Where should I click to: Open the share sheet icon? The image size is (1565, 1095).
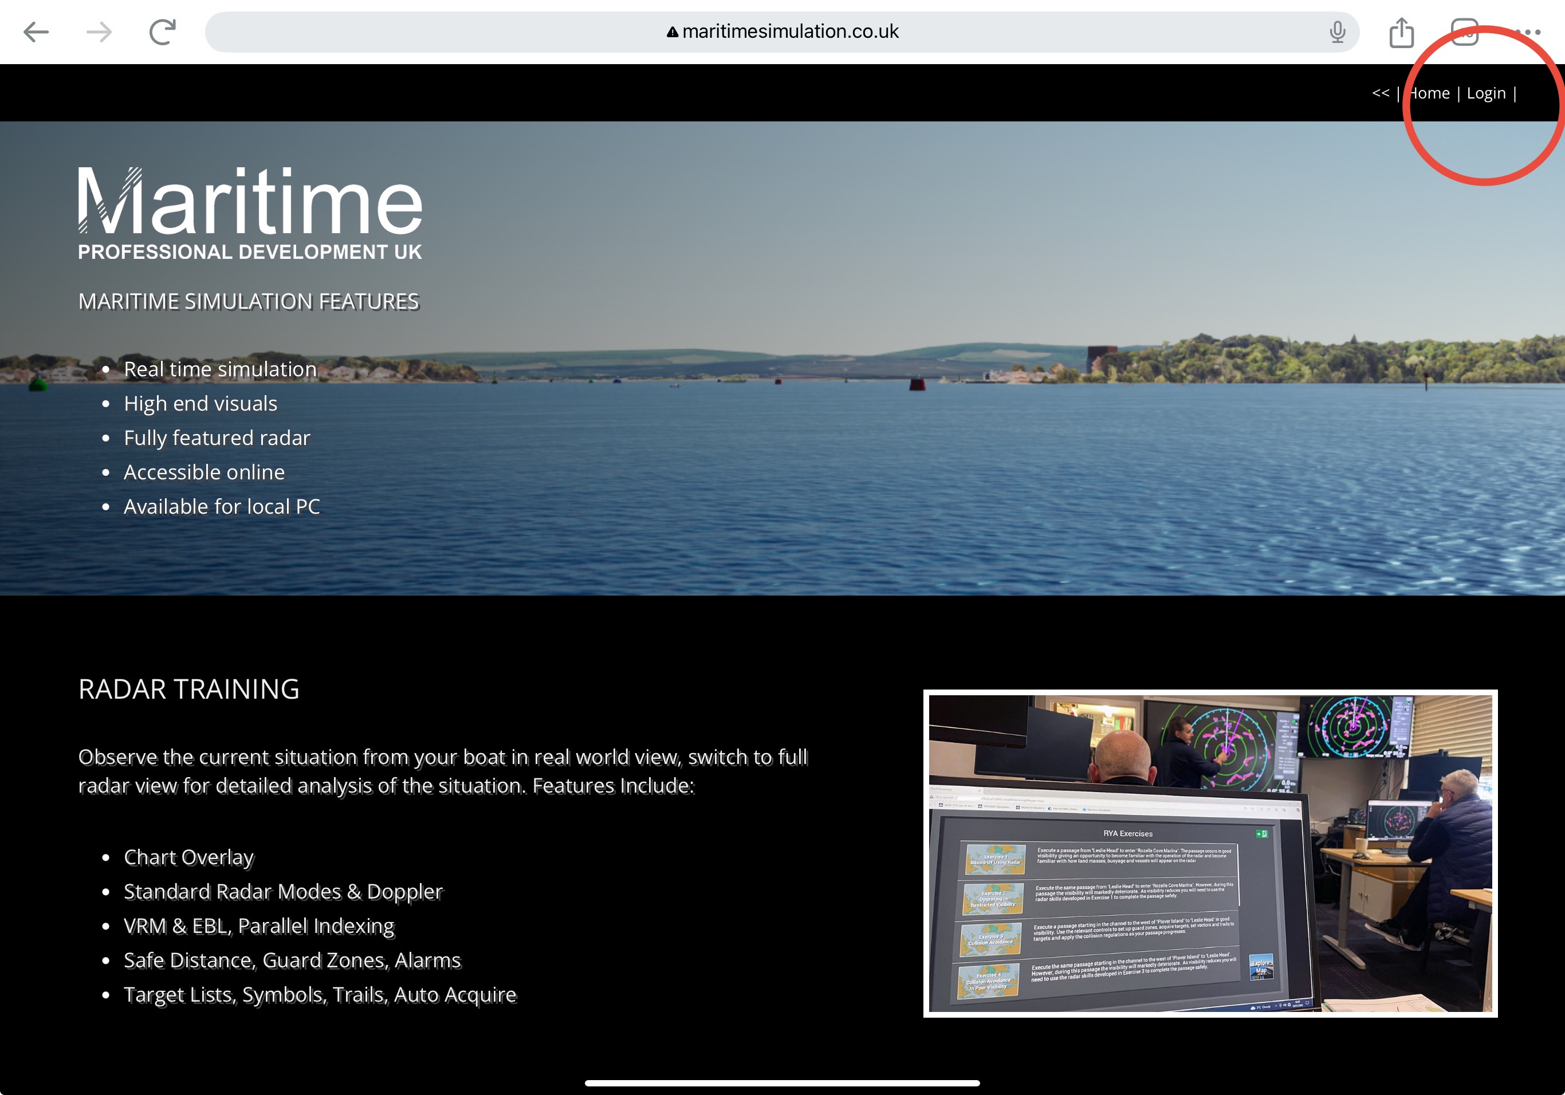pyautogui.click(x=1401, y=32)
